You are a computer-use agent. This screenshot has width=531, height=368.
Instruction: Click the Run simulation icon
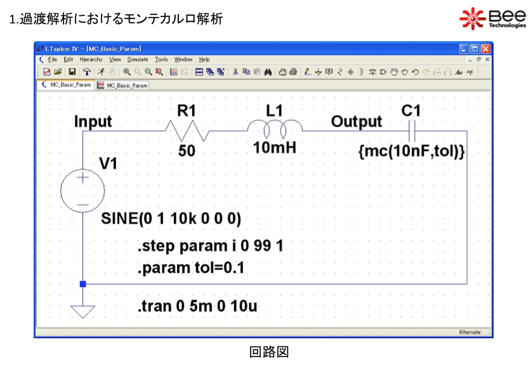(102, 72)
